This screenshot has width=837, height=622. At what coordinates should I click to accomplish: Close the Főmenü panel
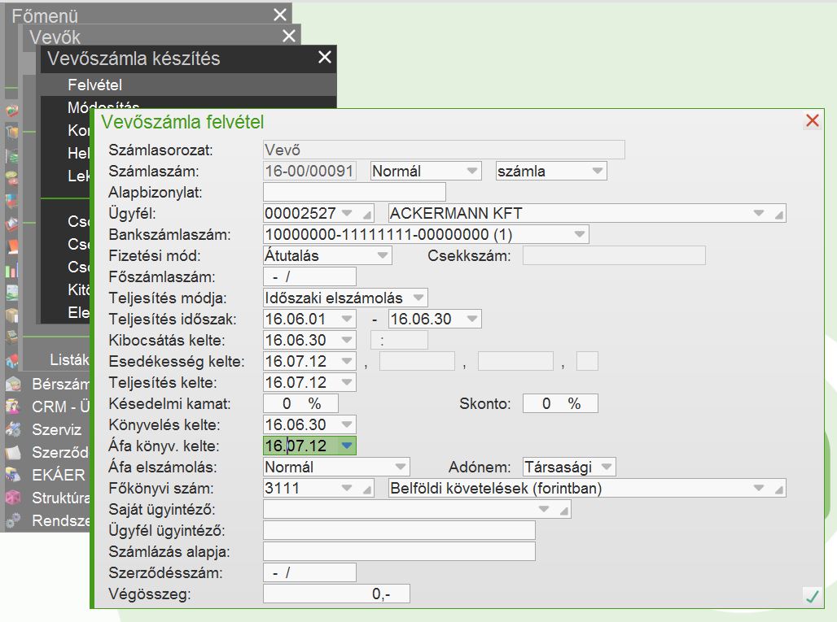click(280, 15)
